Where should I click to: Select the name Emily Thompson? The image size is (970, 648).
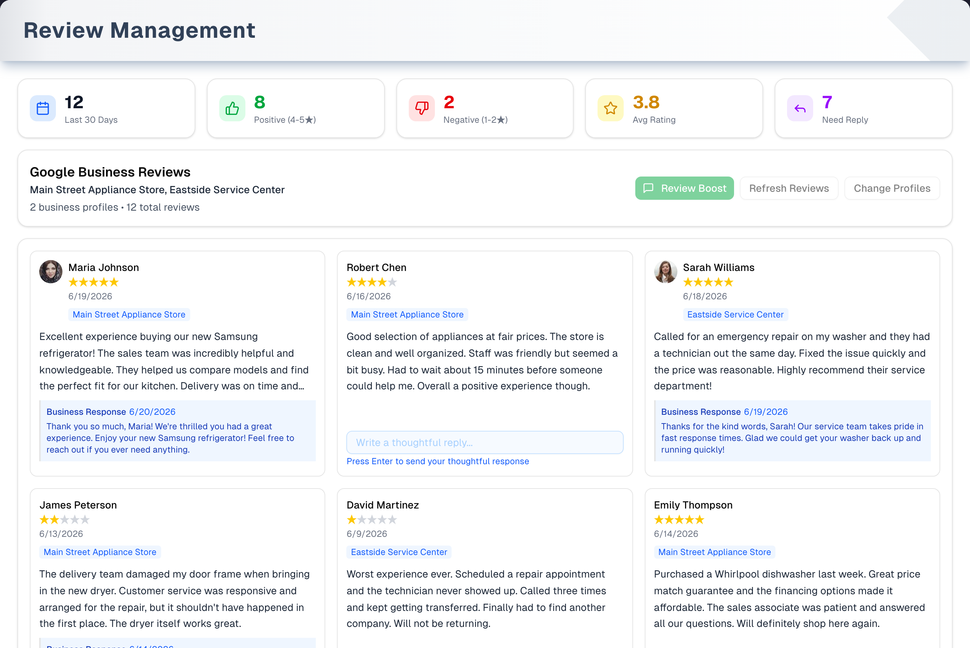click(693, 505)
